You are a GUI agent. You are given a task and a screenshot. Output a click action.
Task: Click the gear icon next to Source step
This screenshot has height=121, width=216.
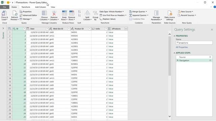210,57
